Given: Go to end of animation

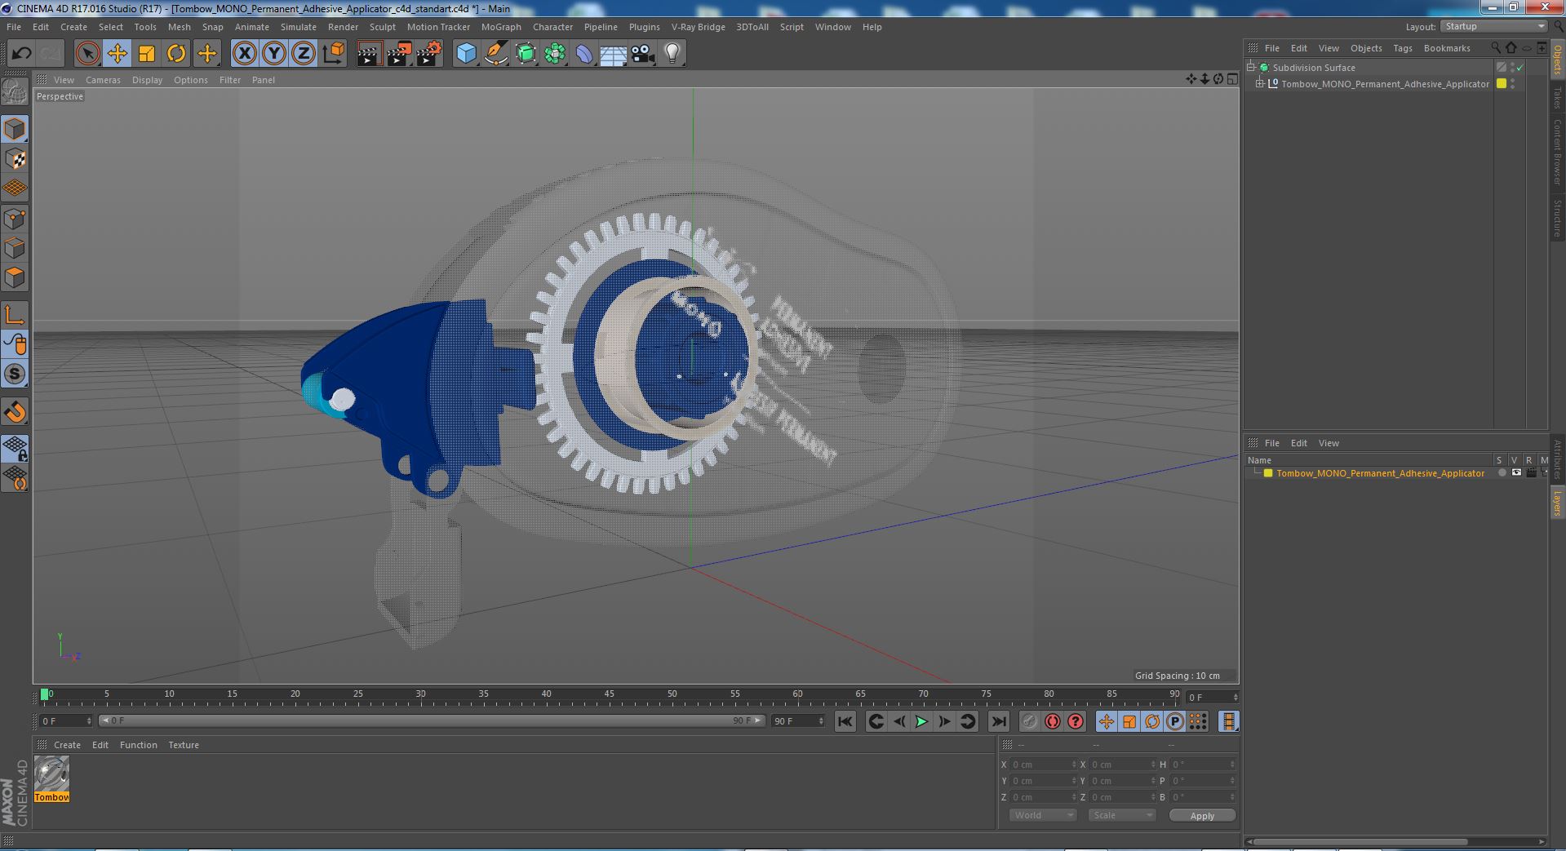Looking at the screenshot, I should (999, 721).
